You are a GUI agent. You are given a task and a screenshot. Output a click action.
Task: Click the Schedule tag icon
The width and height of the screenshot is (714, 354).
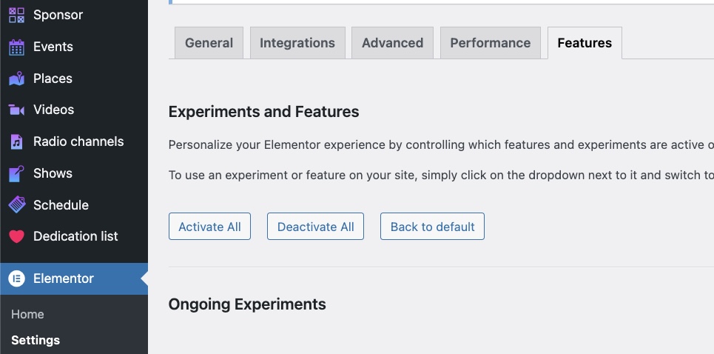click(x=16, y=205)
